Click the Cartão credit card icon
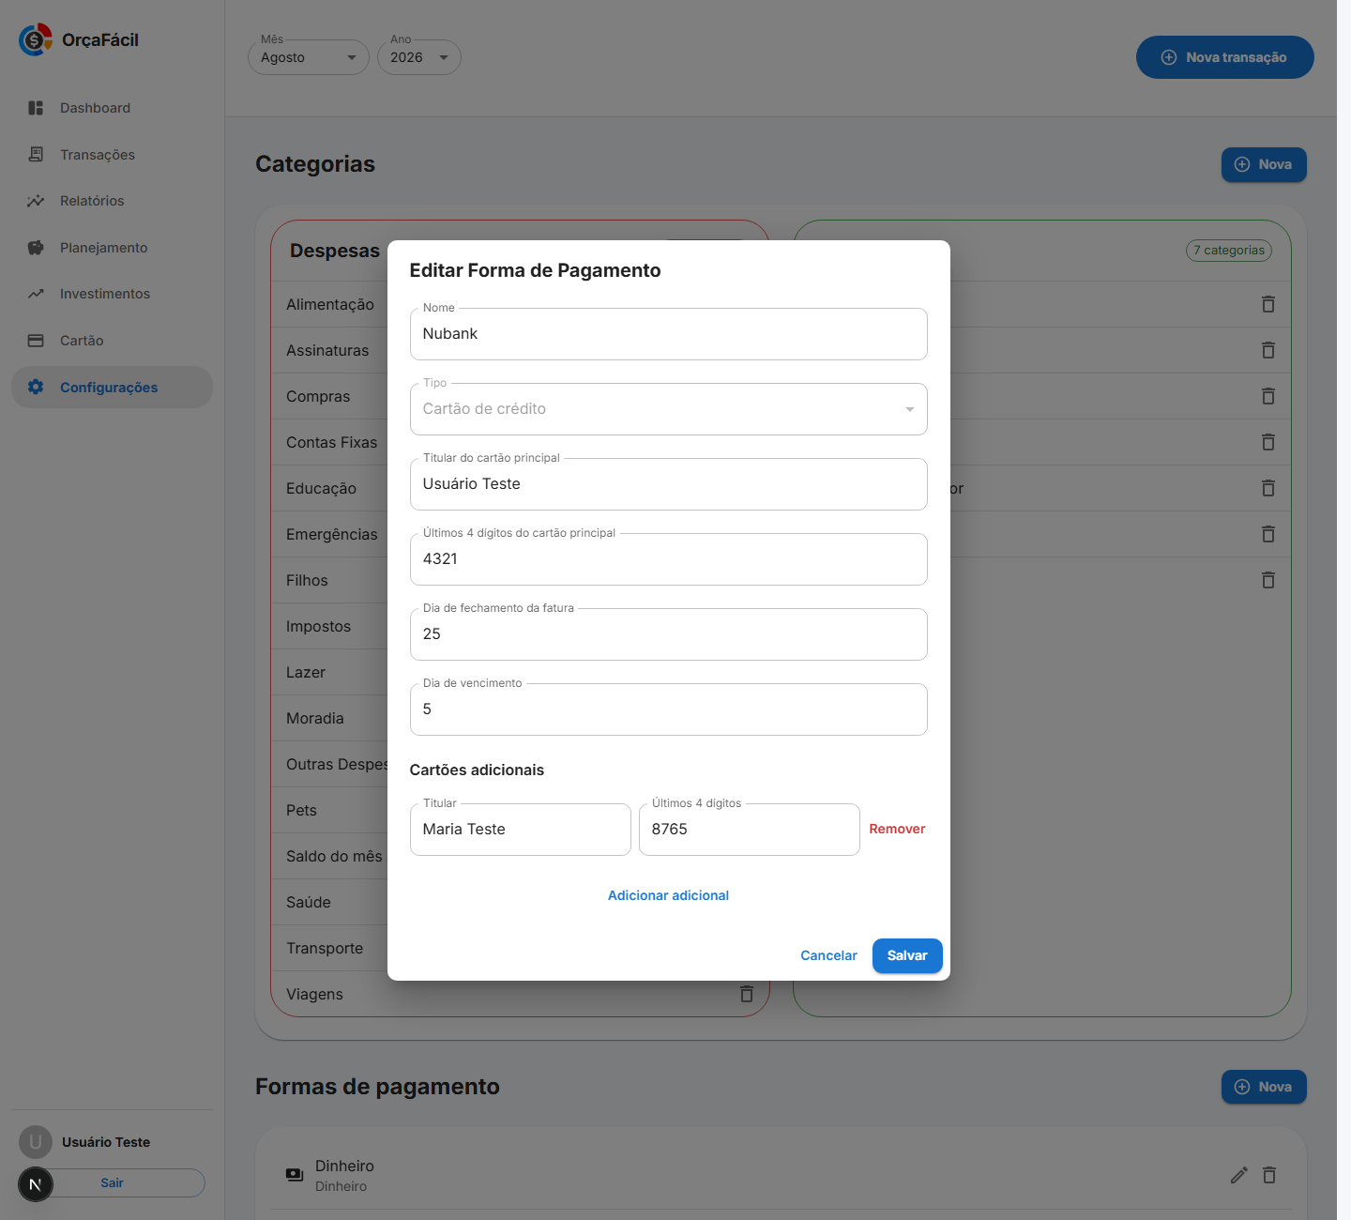 (36, 341)
